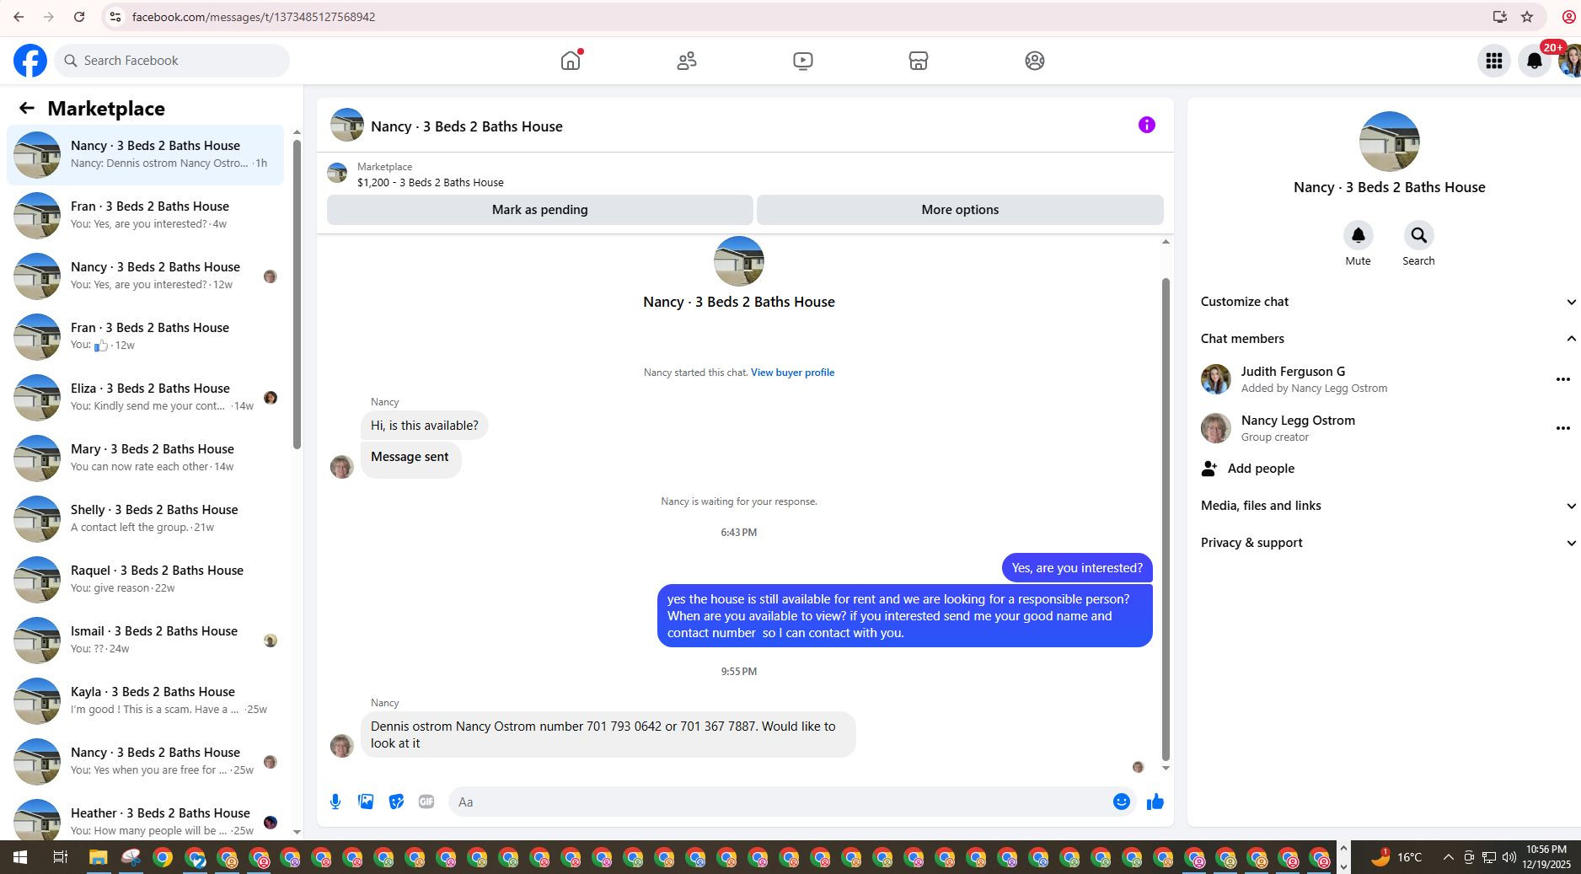This screenshot has height=874, width=1581.
Task: Reload the page with browser refresh icon
Action: 79,17
